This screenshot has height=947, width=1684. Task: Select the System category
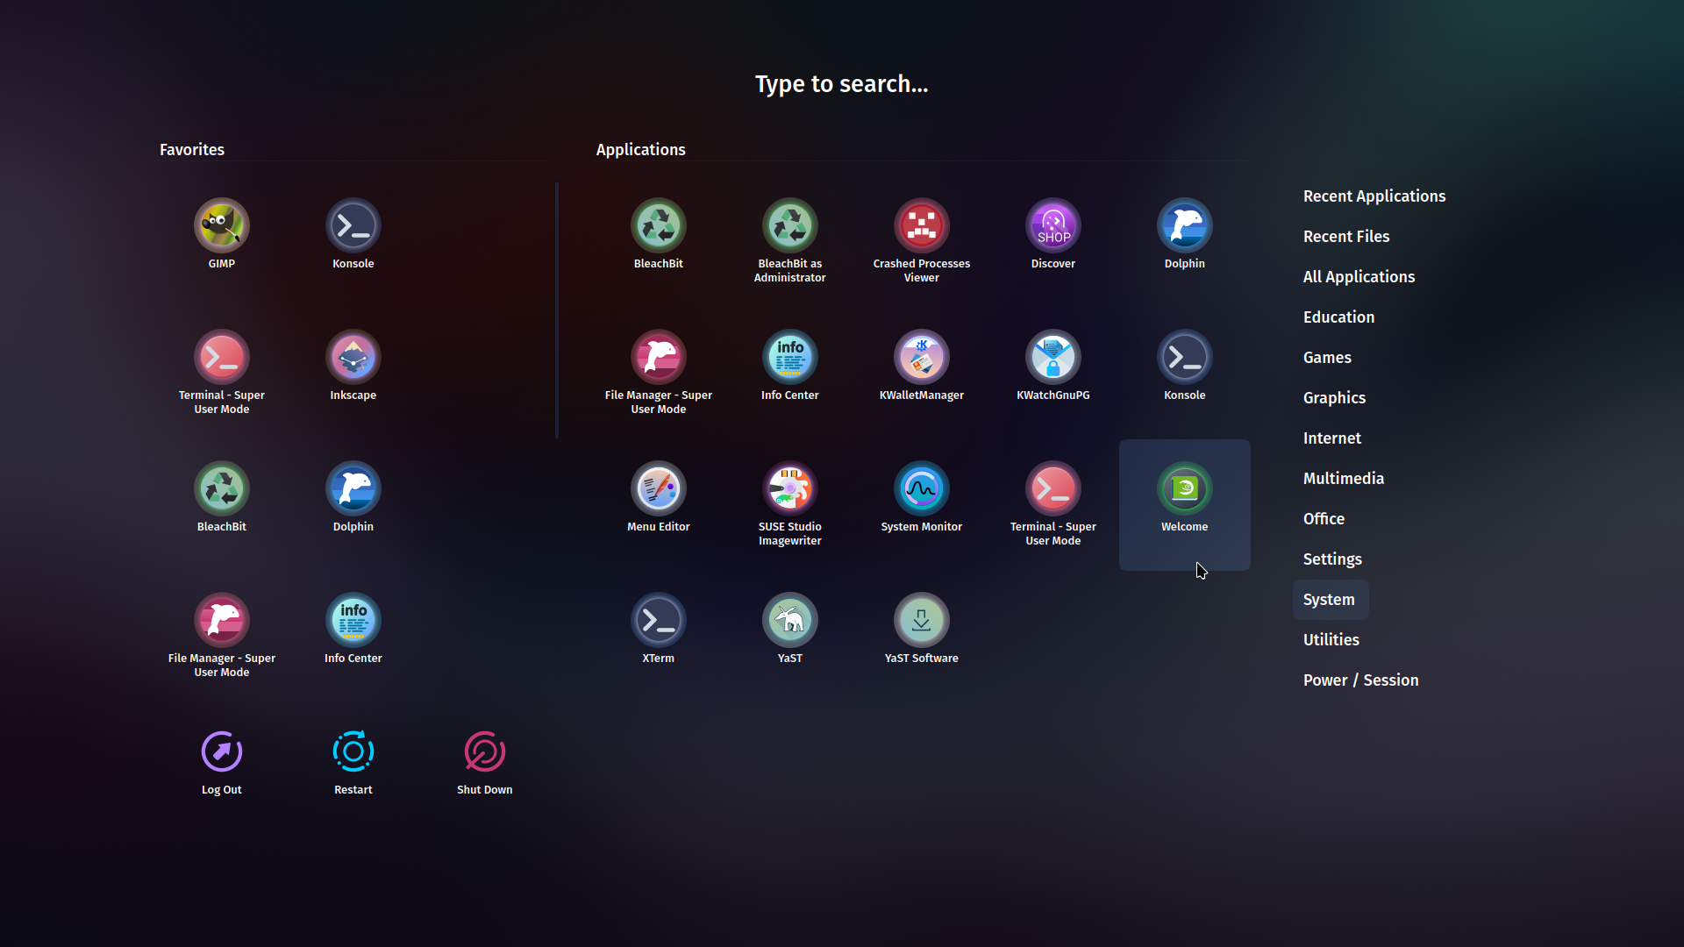(1329, 600)
